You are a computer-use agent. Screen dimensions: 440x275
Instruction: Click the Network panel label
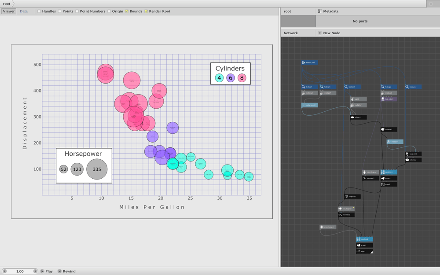[291, 33]
